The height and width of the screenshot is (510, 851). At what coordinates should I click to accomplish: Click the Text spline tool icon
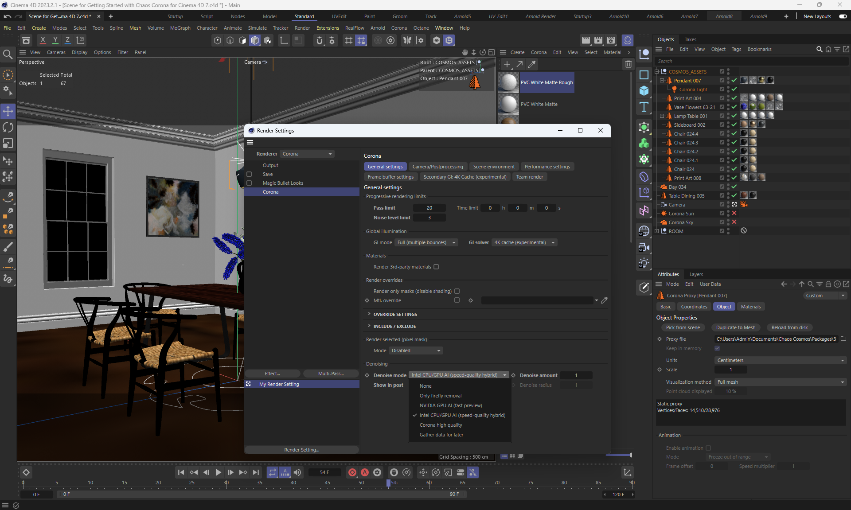click(x=644, y=107)
